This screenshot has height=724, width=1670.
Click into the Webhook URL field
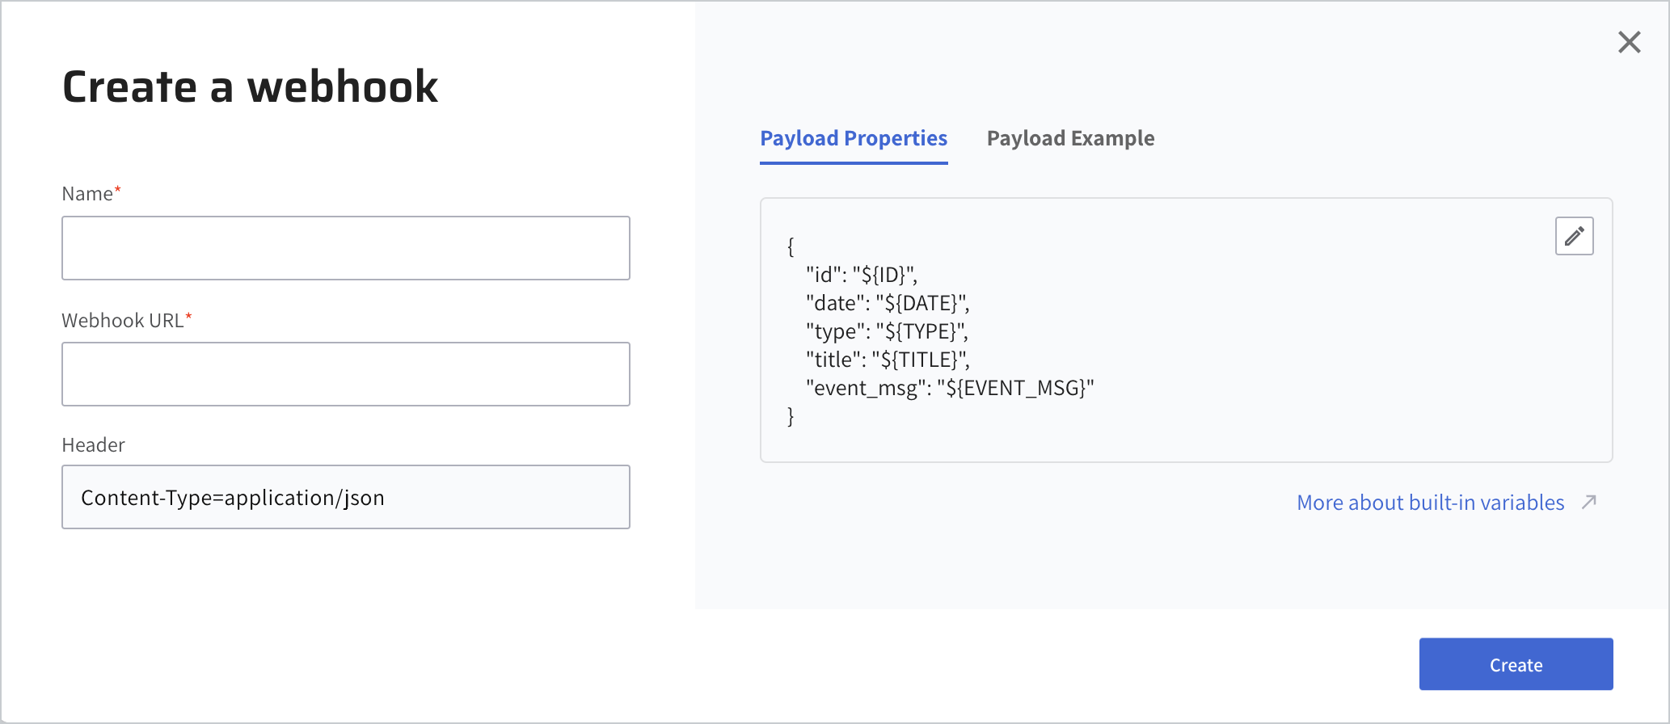[x=346, y=374]
